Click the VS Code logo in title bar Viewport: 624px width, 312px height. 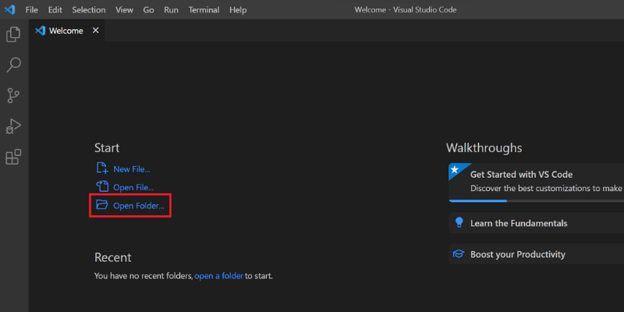point(9,9)
